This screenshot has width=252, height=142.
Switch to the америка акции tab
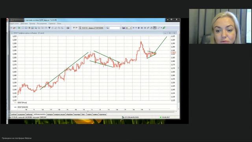click(x=59, y=114)
